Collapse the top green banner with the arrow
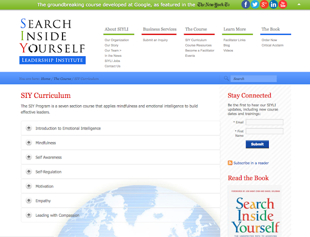310x237 pixels. click(x=299, y=4)
